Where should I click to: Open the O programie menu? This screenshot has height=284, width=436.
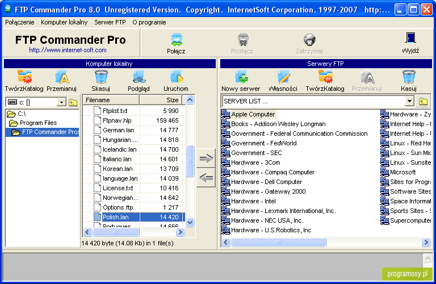(x=149, y=22)
